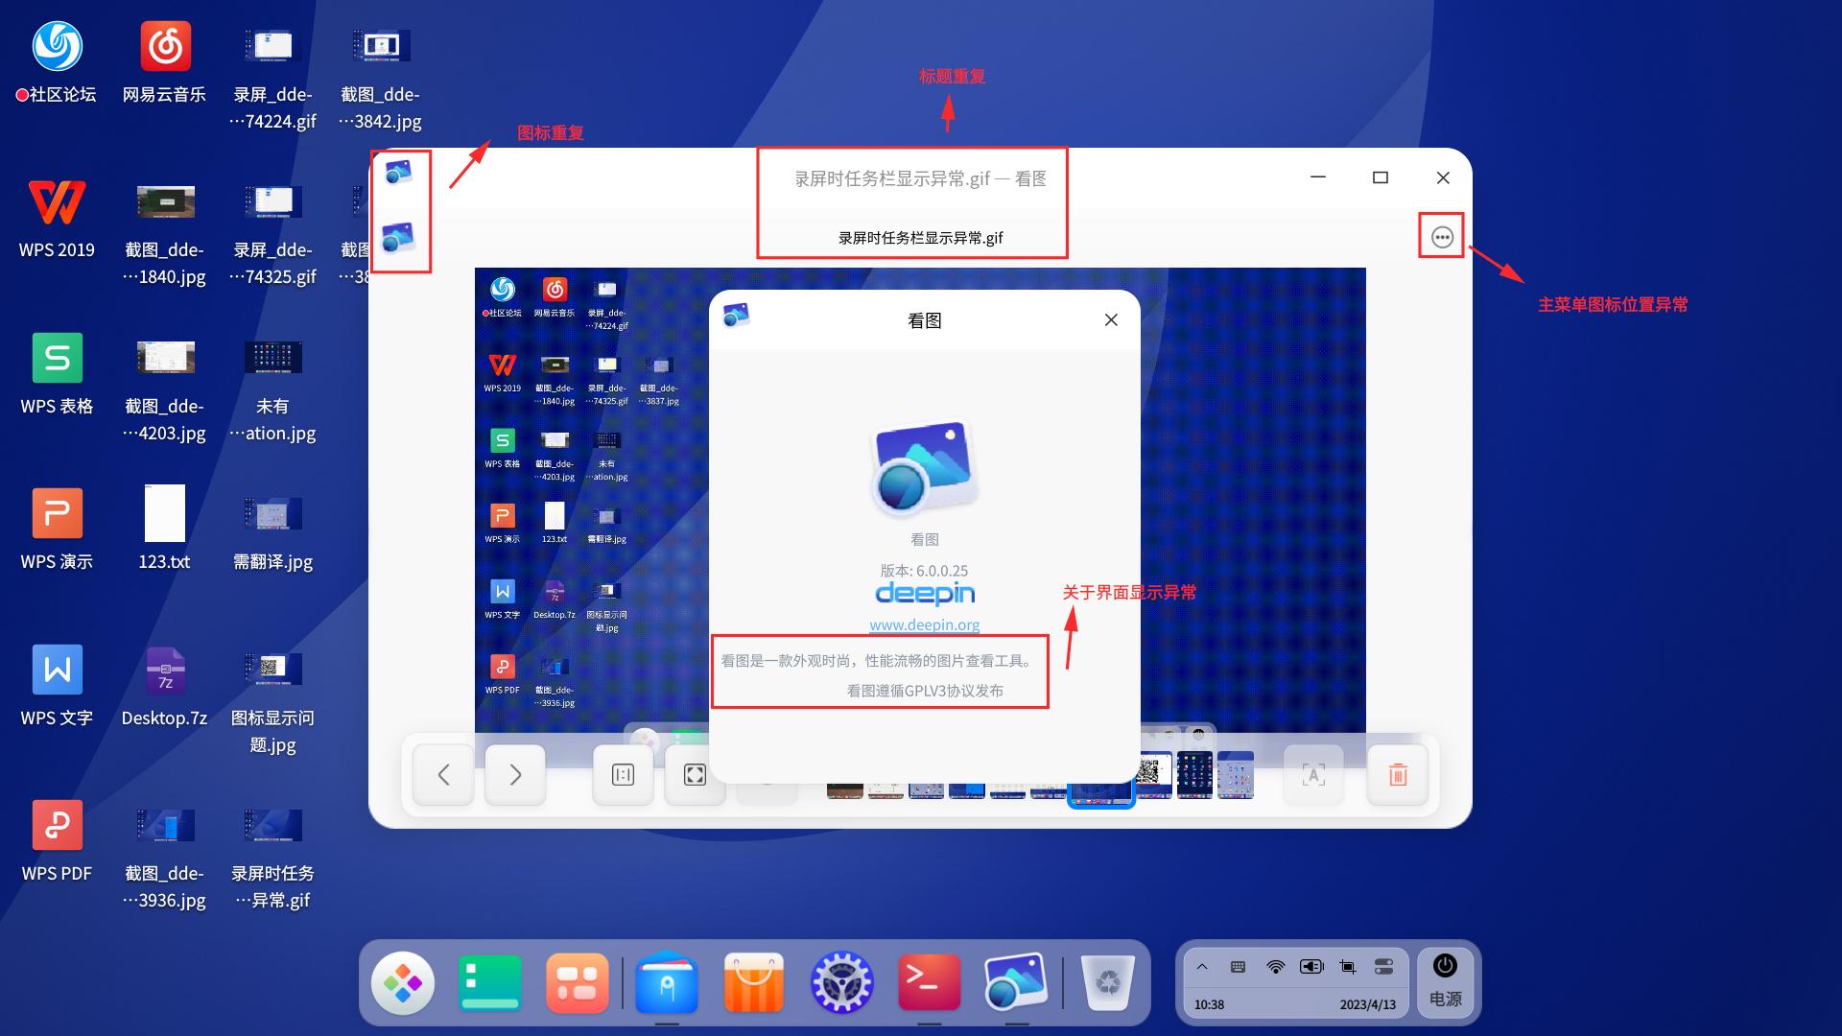Screen dimensions: 1842x1036
Task: Select the 123.txt file on desktop
Action: pyautogui.click(x=164, y=530)
